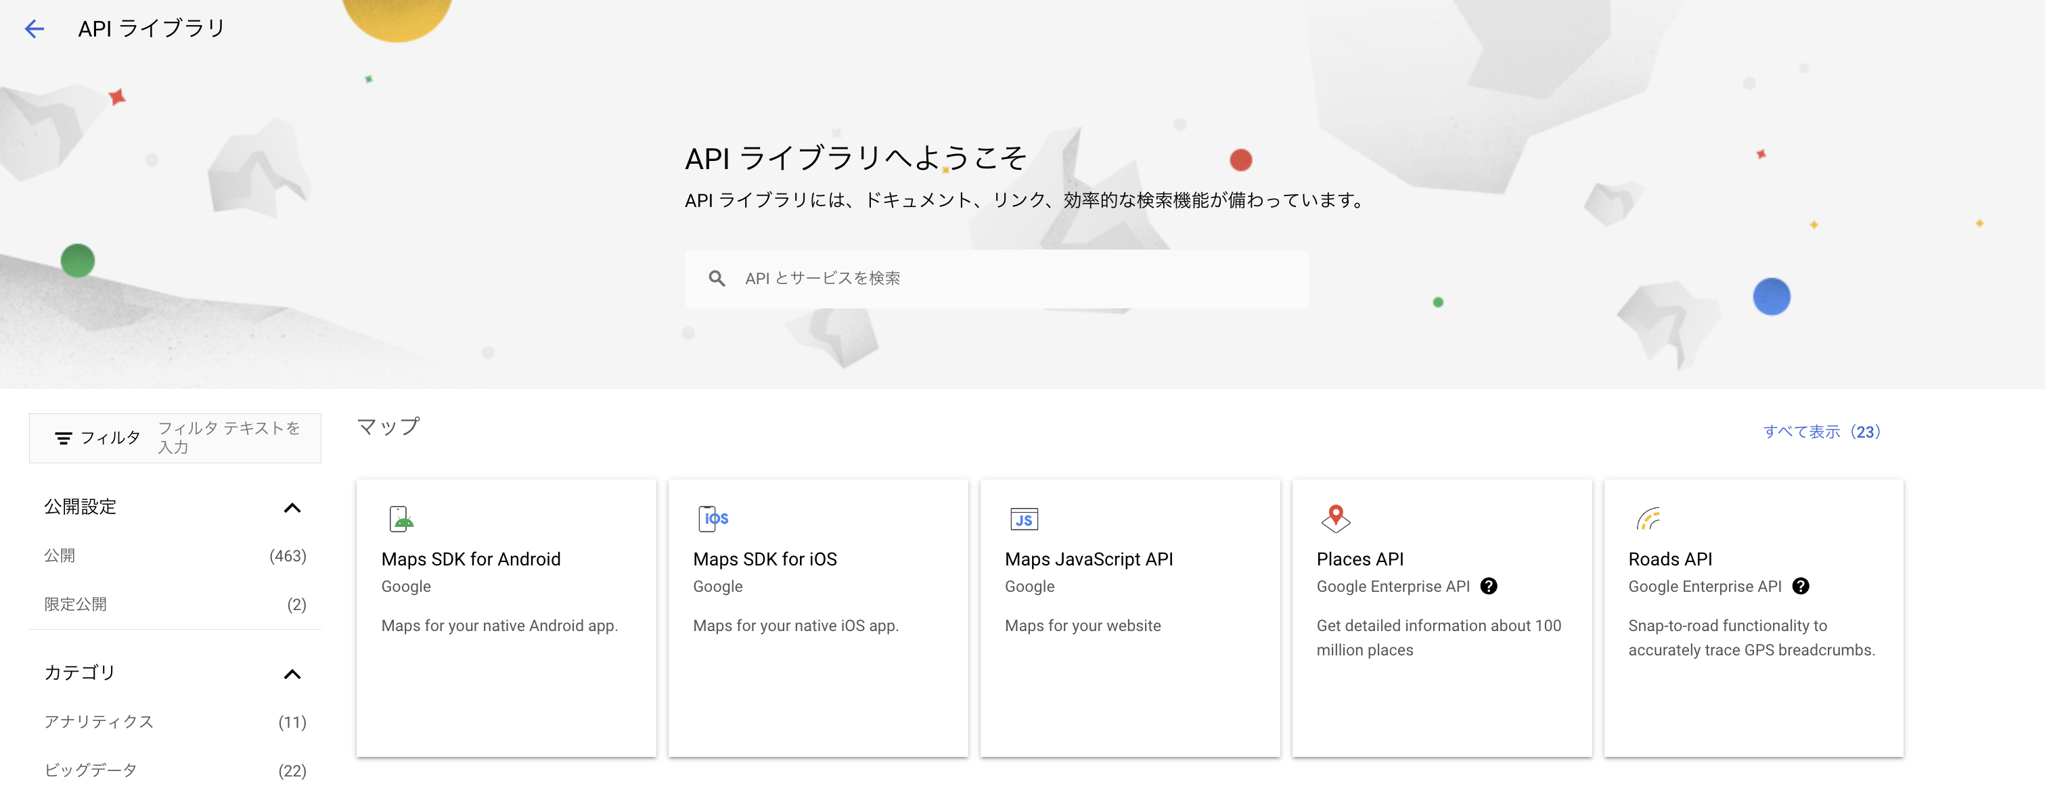
Task: Open the すべて表示 (23) link
Action: [1821, 432]
